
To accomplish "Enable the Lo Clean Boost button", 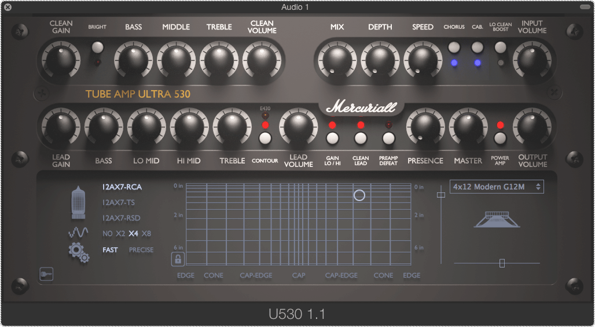I will [x=501, y=47].
